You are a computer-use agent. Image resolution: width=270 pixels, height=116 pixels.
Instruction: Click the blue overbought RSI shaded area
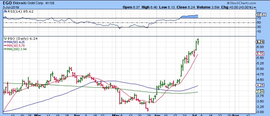coord(189,17)
